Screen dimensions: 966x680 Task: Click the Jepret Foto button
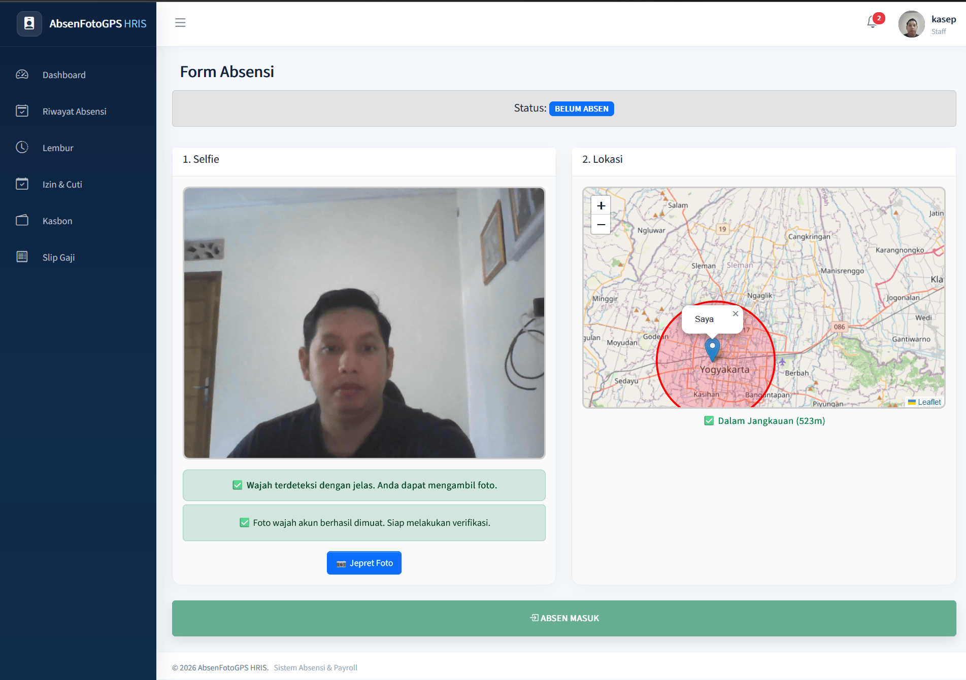pos(364,563)
